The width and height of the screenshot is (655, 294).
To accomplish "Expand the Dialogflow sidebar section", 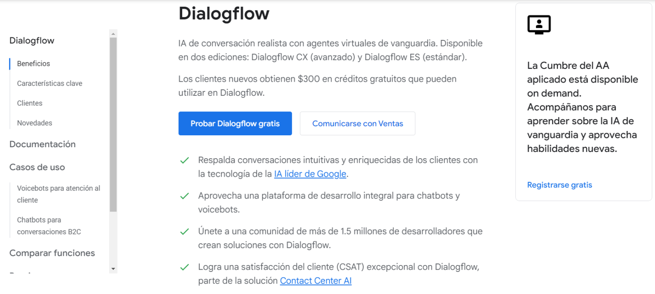I will [32, 40].
